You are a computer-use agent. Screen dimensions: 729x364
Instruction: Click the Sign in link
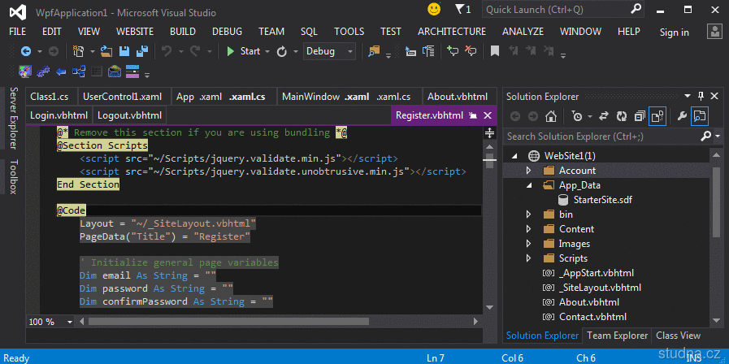coord(674,32)
